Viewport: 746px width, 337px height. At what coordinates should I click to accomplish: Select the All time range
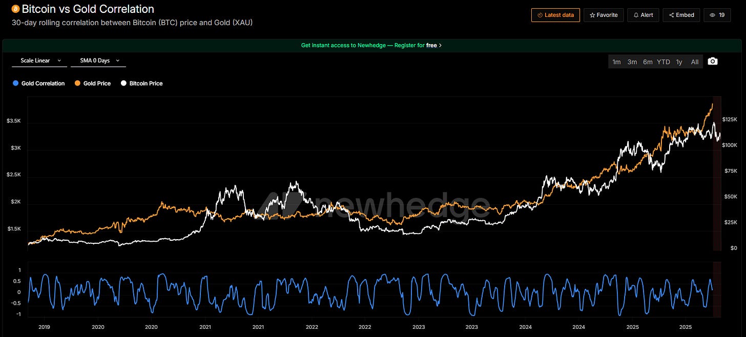pyautogui.click(x=695, y=62)
